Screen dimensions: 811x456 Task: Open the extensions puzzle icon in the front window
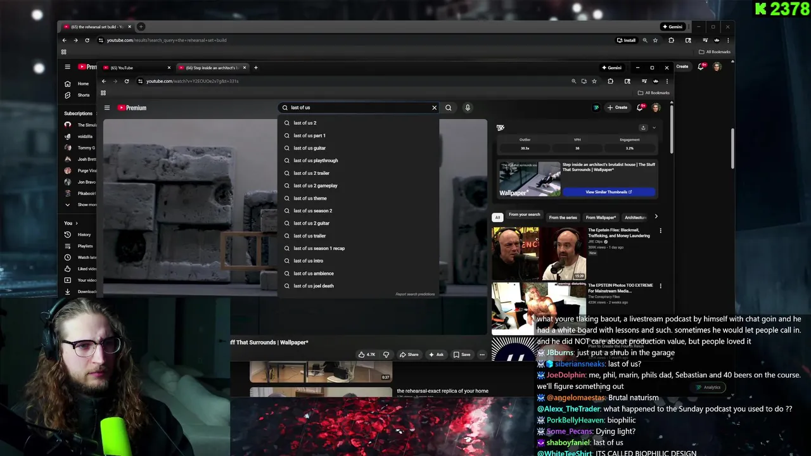[610, 81]
